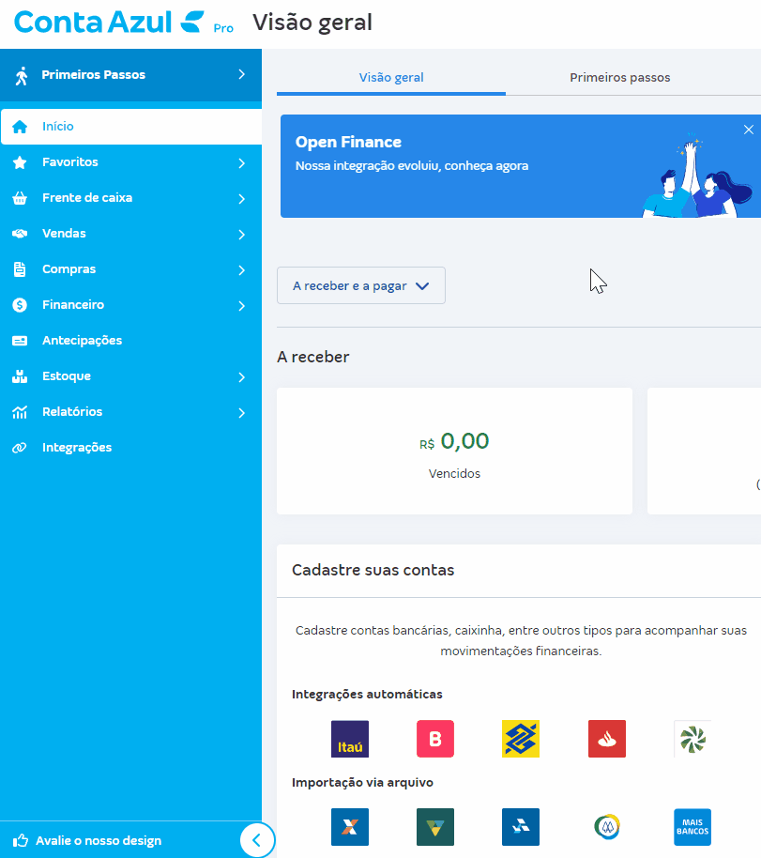761x858 pixels.
Task: Click the R$ 0,00 Vencidos card
Action: click(x=455, y=452)
